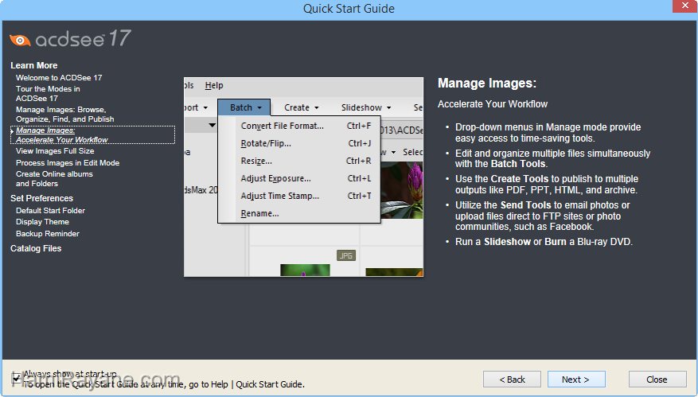
Task: Click the Next button
Action: (576, 379)
